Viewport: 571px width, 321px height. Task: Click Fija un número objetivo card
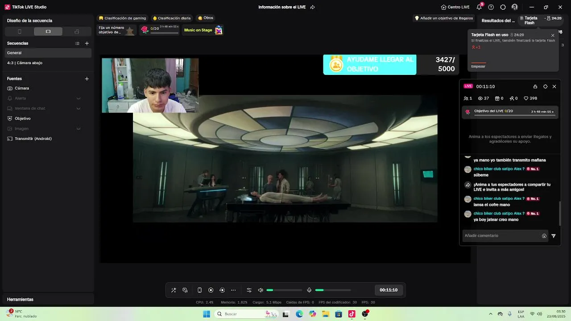[116, 30]
